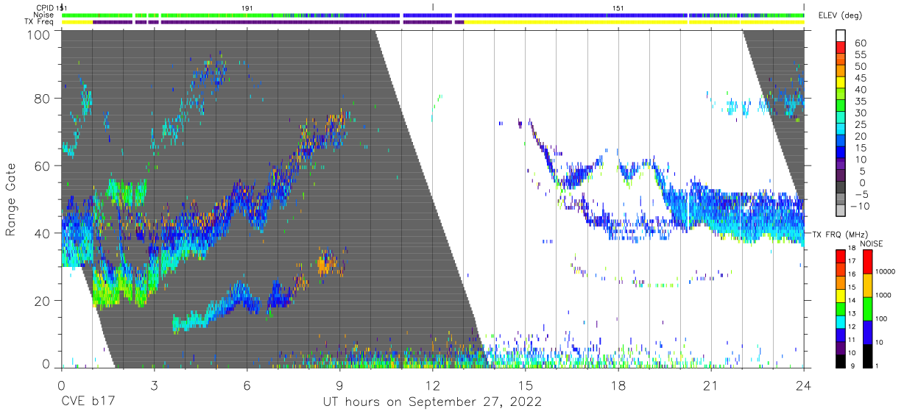Viewport: 904px width, 417px height.
Task: Click the 'TX Freq' row label
Action: (x=40, y=22)
